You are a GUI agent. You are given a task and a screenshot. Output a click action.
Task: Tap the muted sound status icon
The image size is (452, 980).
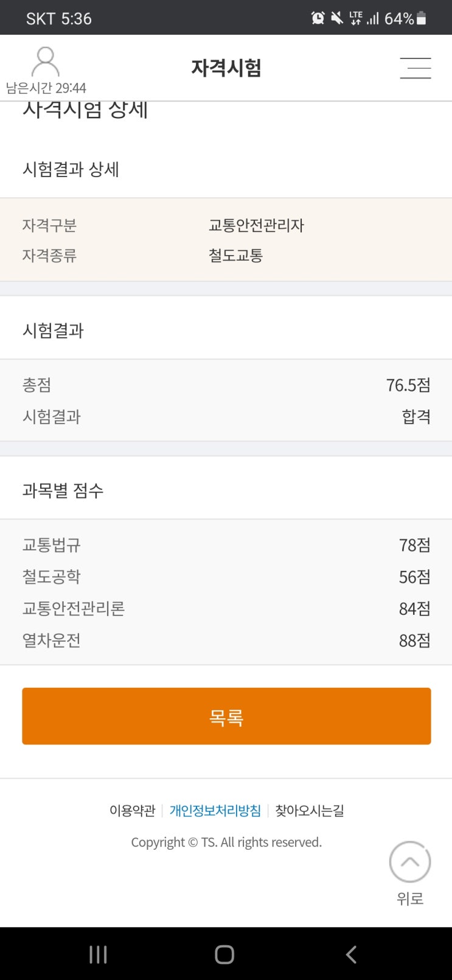tap(337, 18)
